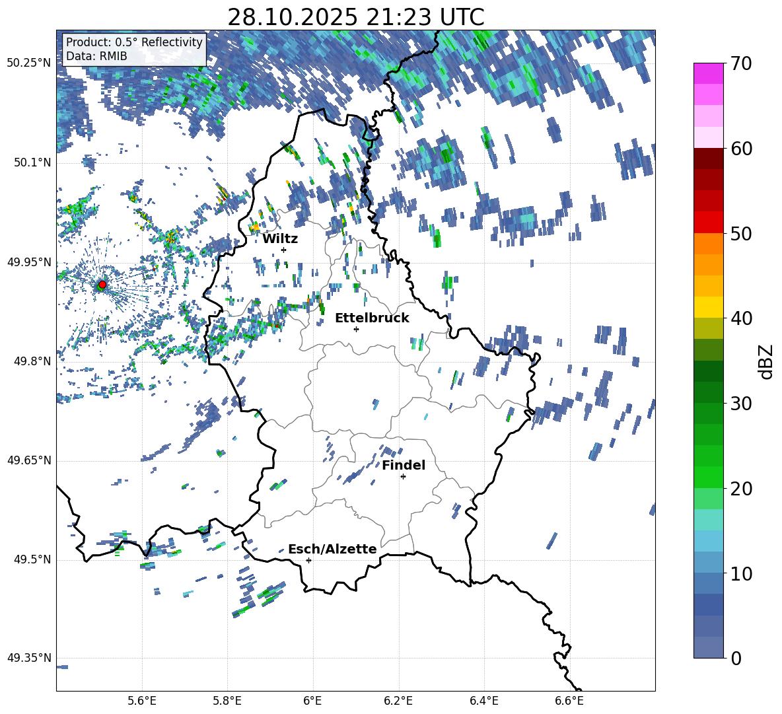Click the 'Data: RMIB' label
This screenshot has height=714, width=782.
(x=96, y=56)
